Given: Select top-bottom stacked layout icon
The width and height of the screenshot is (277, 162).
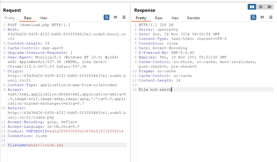Looking at the screenshot, I should tap(260, 7).
